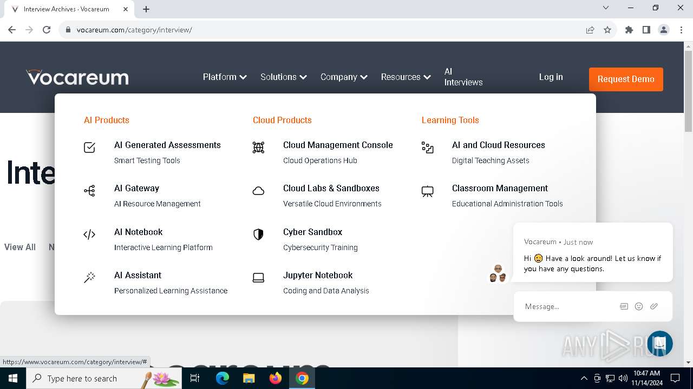Select the View All filter
693x389 pixels.
20,247
